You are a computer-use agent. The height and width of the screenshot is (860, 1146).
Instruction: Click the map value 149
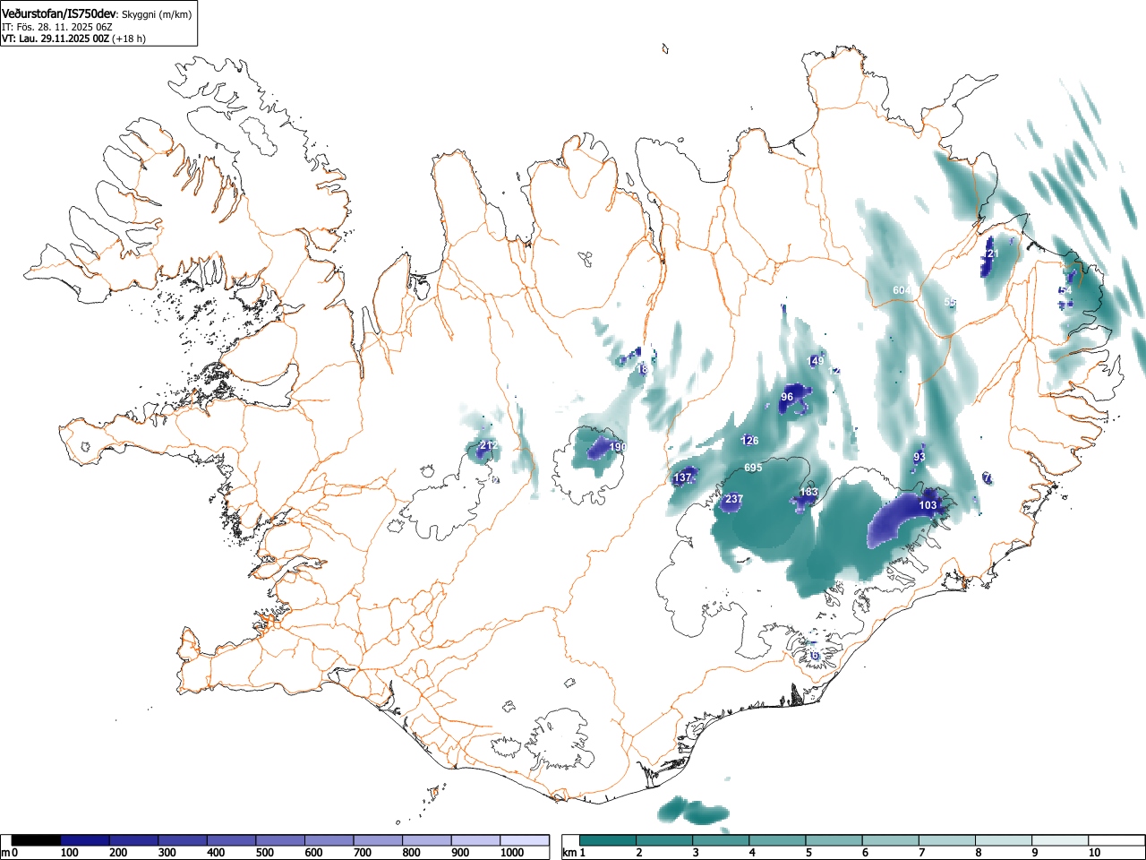[x=816, y=362]
